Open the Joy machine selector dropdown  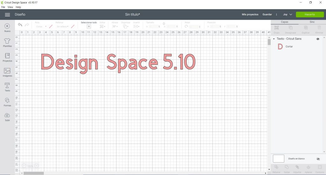point(287,15)
